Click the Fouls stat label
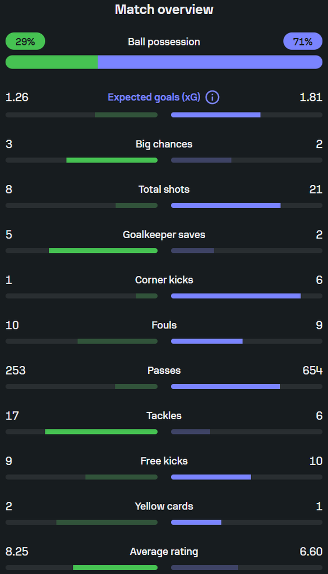 pyautogui.click(x=164, y=325)
